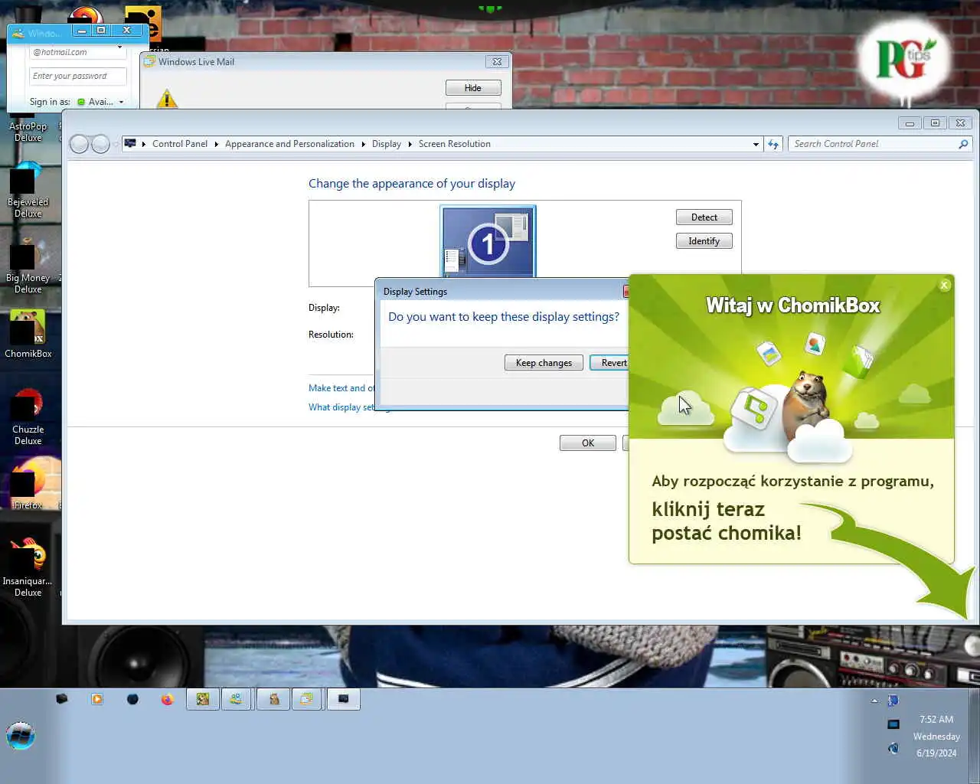Click the Messenger password field
This screenshot has width=980, height=784.
click(x=78, y=77)
